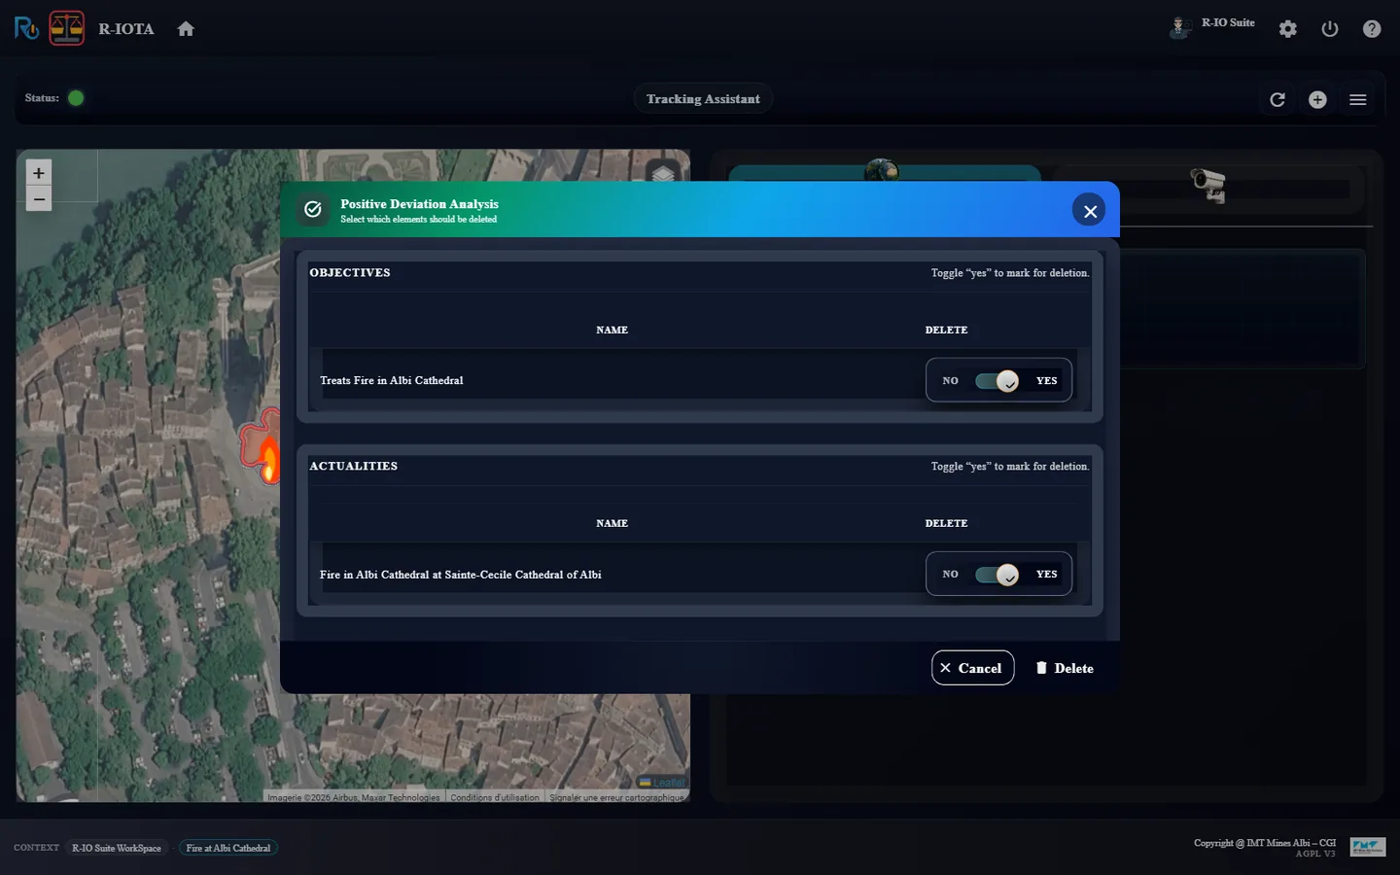Open the Conditions d'utilisation link
The height and width of the screenshot is (875, 1400).
495,797
